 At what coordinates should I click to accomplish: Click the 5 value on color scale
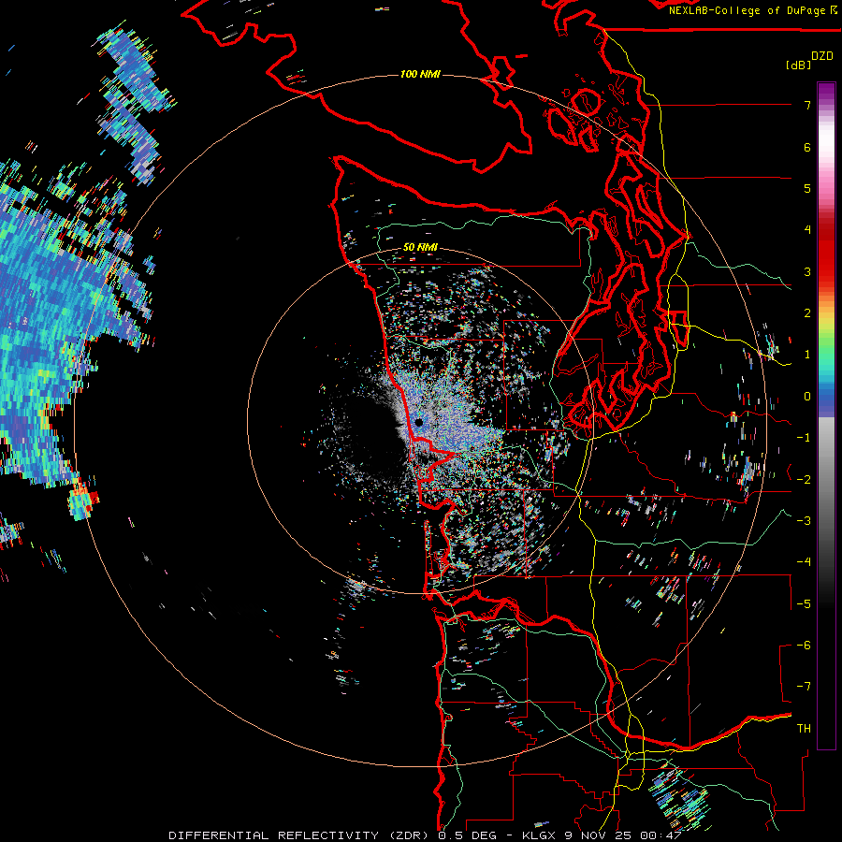click(x=807, y=188)
